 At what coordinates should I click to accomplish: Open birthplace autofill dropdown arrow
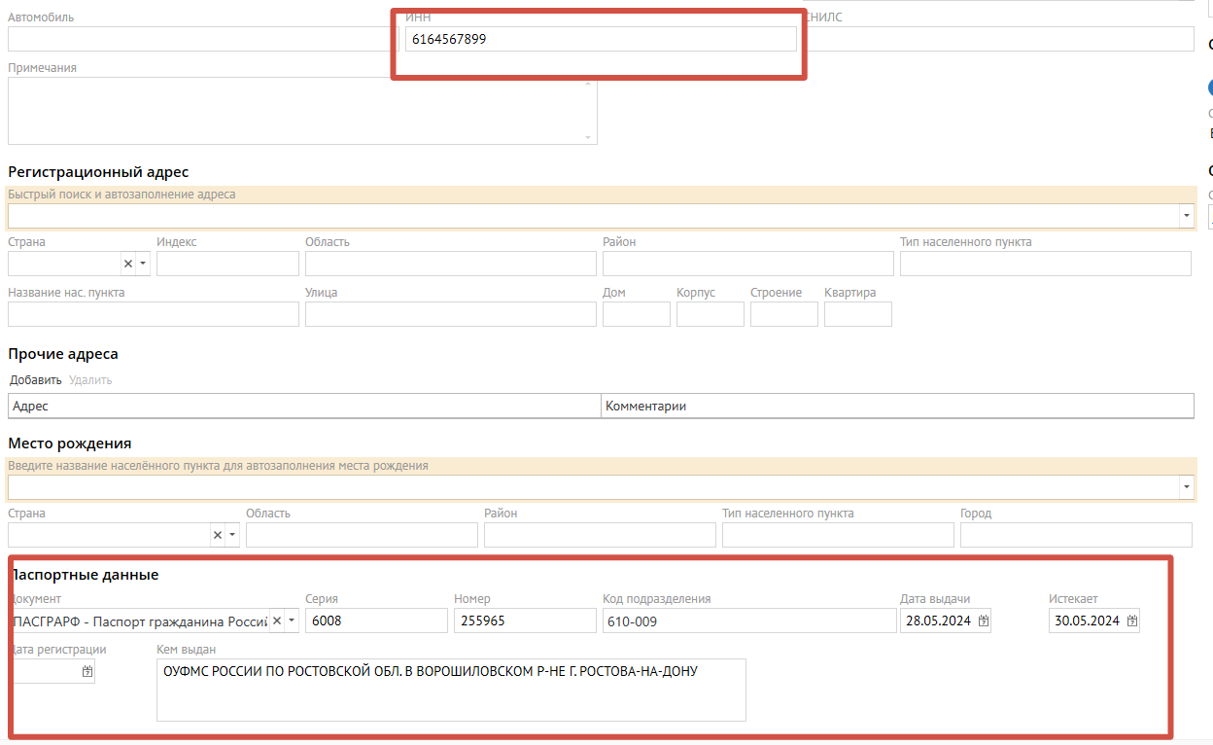click(1187, 487)
